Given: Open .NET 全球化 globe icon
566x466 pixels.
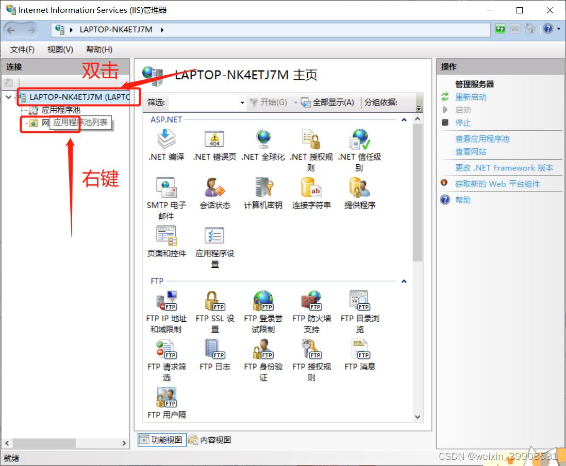Looking at the screenshot, I should 263,139.
